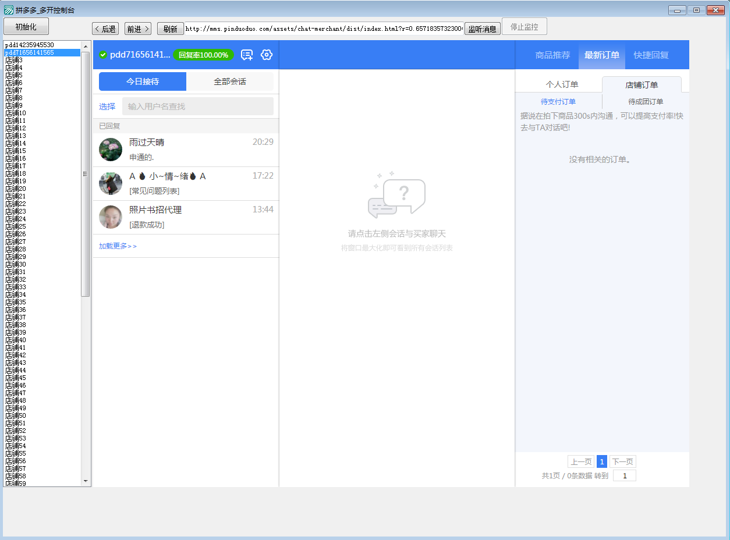
Task: Click the message list icon beside reply rate
Action: pos(247,55)
